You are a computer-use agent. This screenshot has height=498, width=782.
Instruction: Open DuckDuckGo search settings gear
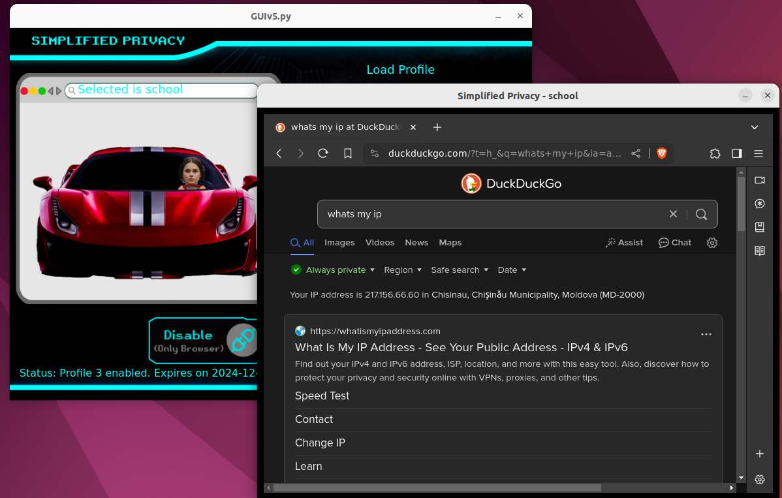[712, 243]
